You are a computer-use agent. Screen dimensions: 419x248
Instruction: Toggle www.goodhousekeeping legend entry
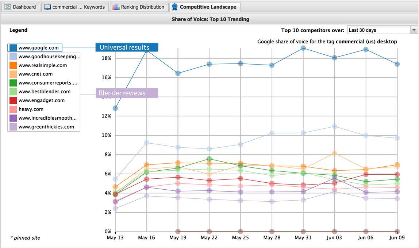point(49,57)
